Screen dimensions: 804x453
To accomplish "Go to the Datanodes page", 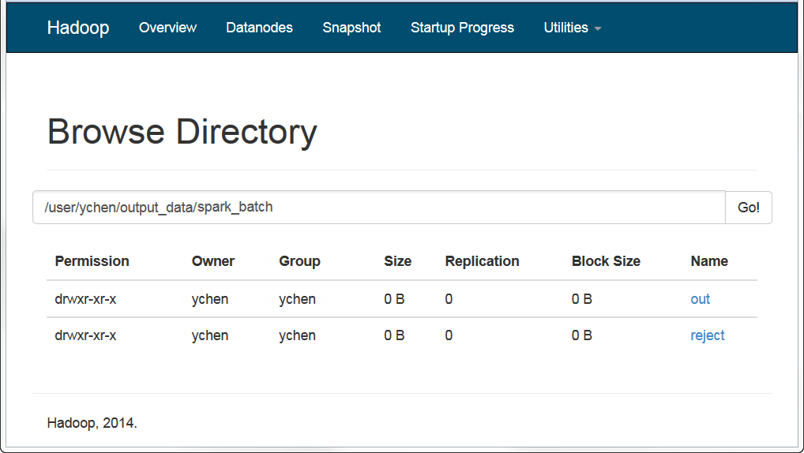I will (259, 28).
